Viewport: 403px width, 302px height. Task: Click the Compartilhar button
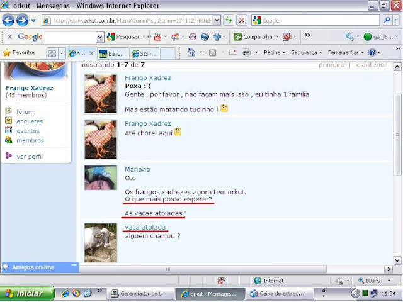tap(254, 36)
